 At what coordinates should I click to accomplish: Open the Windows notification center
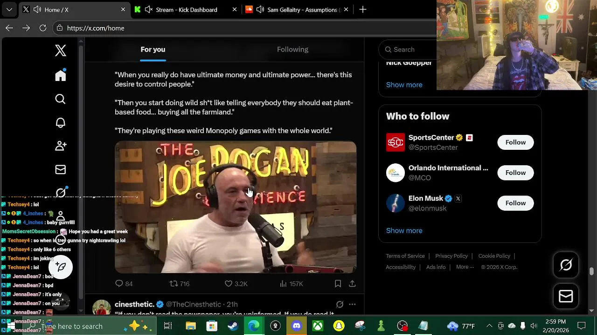click(582, 326)
